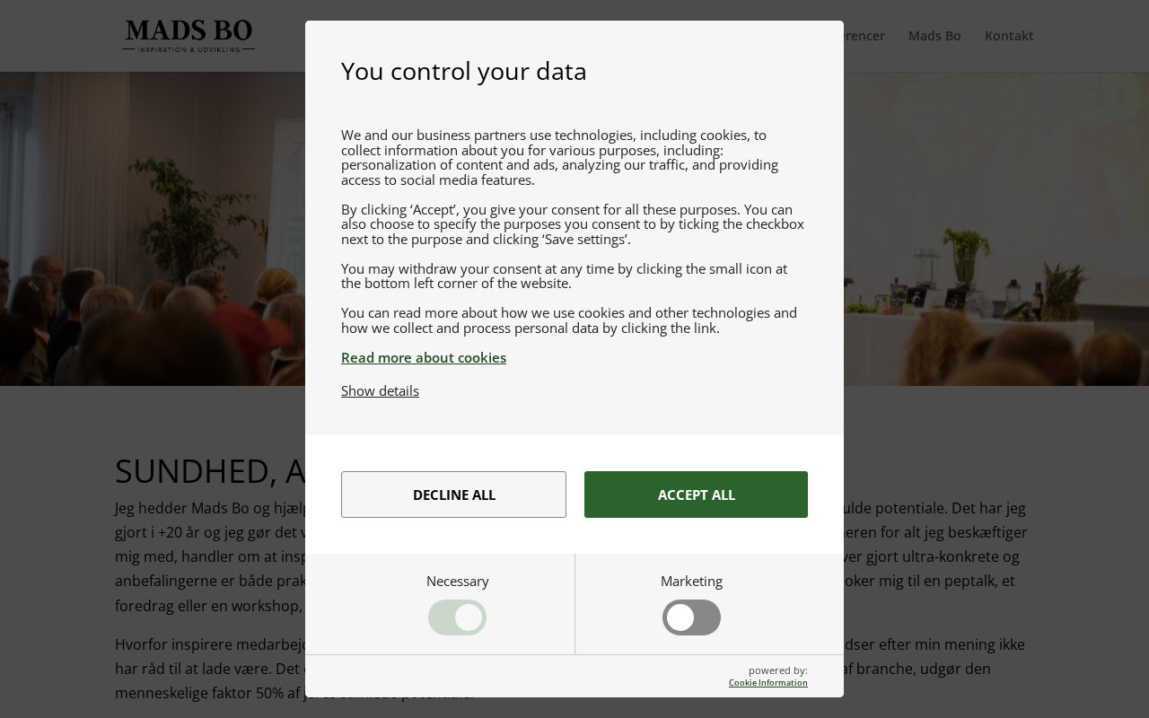Click the 'You may withdraw your consent' paragraph
Viewport: 1149px width, 718px height.
[564, 276]
